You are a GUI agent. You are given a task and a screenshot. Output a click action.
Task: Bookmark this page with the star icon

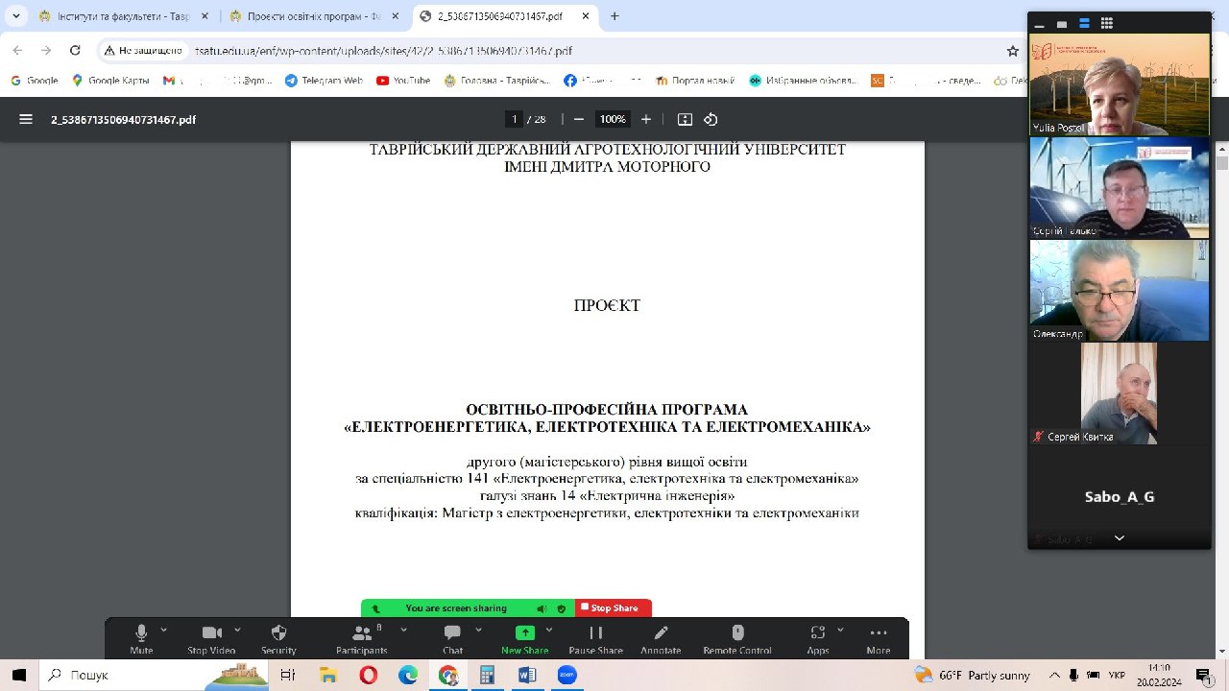click(x=1012, y=51)
